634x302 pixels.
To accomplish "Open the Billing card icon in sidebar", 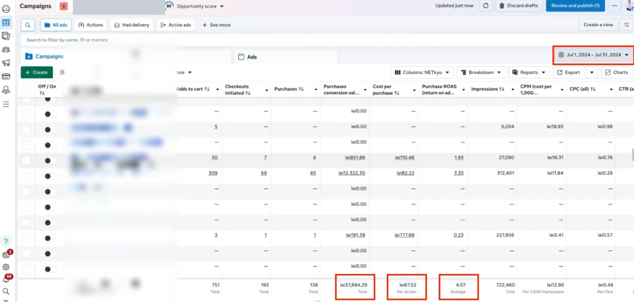I will point(6,77).
